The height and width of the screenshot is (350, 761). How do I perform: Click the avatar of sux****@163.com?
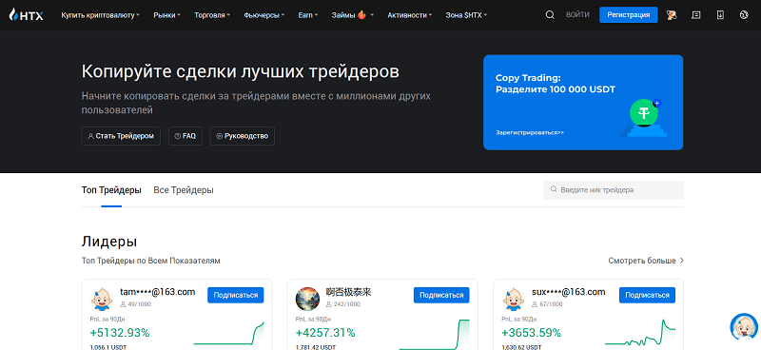[x=514, y=300]
